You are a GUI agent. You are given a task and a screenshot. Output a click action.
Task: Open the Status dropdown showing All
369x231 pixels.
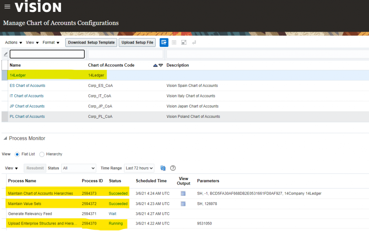pyautogui.click(x=79, y=168)
